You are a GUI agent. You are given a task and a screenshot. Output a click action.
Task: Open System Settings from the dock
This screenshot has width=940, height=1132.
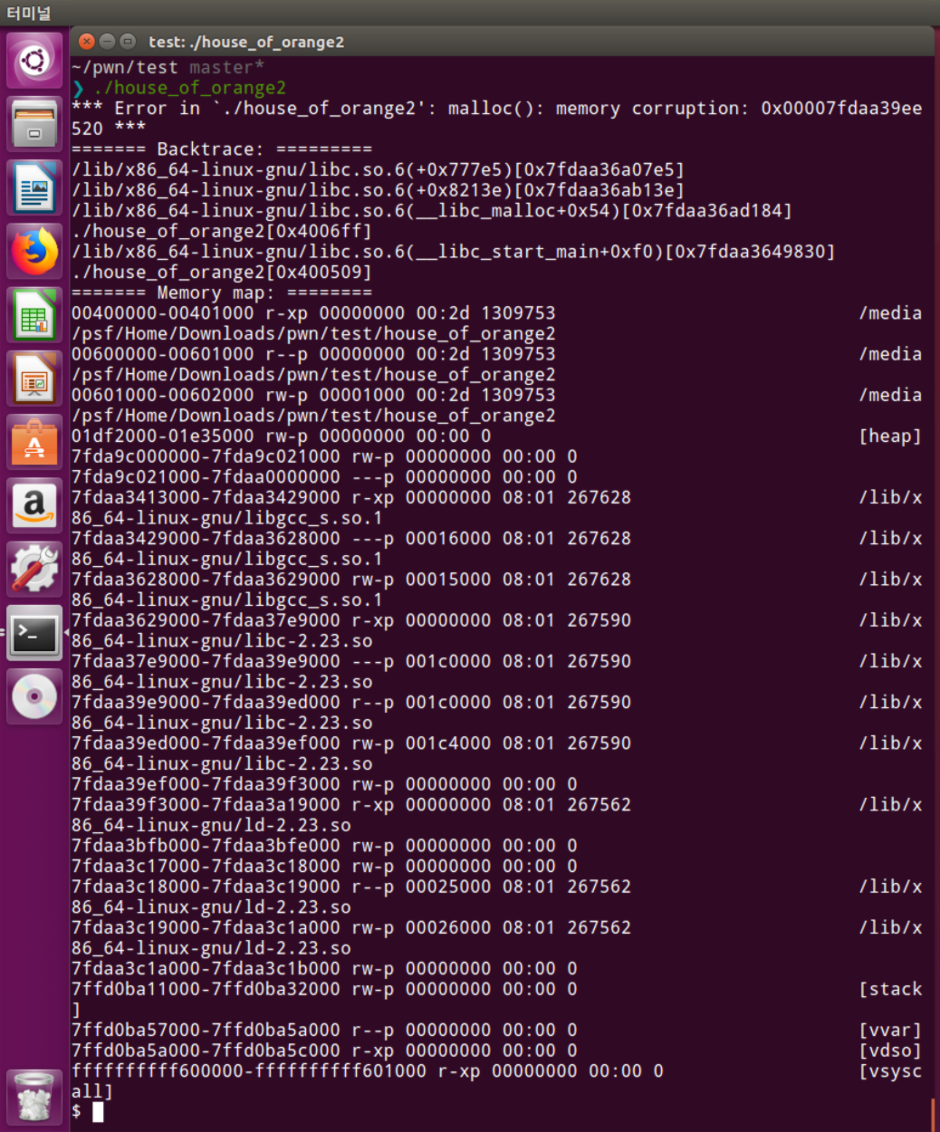[x=34, y=569]
